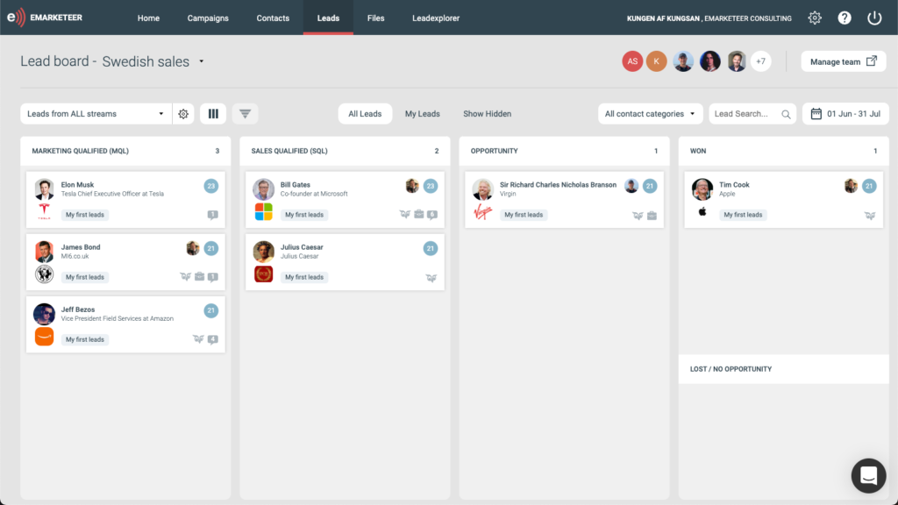
Task: Click the comment icon on Jeff Bezos card
Action: point(212,339)
